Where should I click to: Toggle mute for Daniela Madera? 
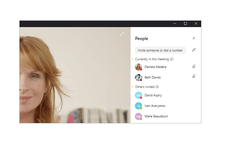coord(194,67)
